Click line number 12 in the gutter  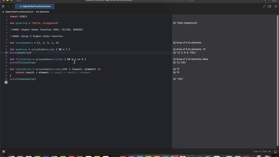pyautogui.click(x=6, y=53)
